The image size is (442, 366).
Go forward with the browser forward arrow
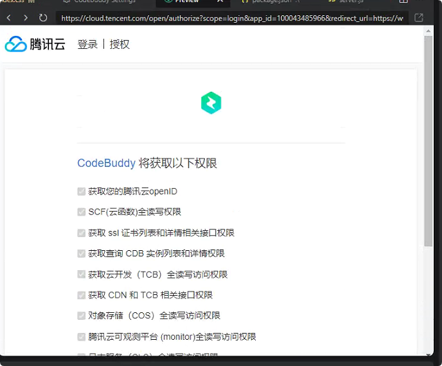click(x=26, y=18)
